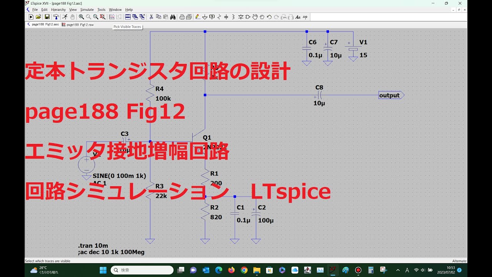Click the Open file folder icon
Screen dimensions: 492x277
38,17
